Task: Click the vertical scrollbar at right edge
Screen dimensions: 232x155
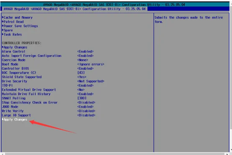Action: [x=231, y=77]
